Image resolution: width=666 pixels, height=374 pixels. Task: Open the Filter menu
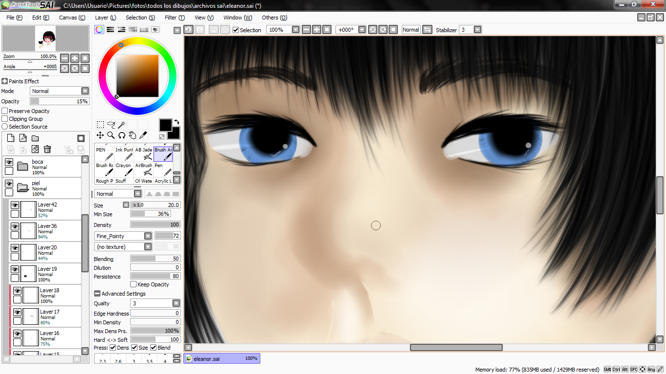click(x=175, y=18)
